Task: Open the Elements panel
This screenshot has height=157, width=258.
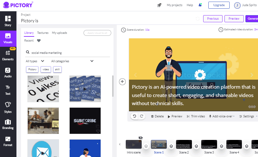Action: click(8, 55)
